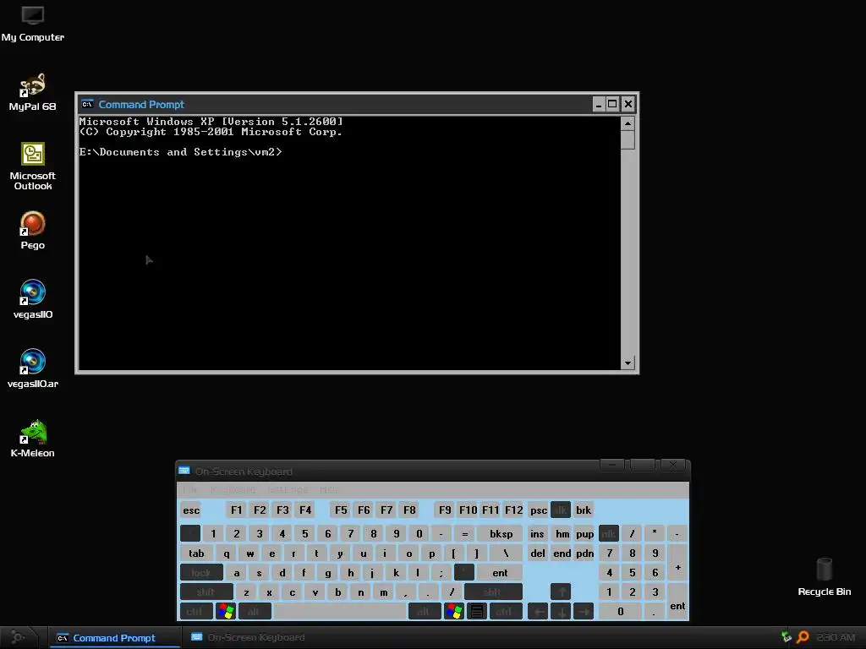
Task: Switch to Command Prompt taskbar button
Action: (114, 637)
